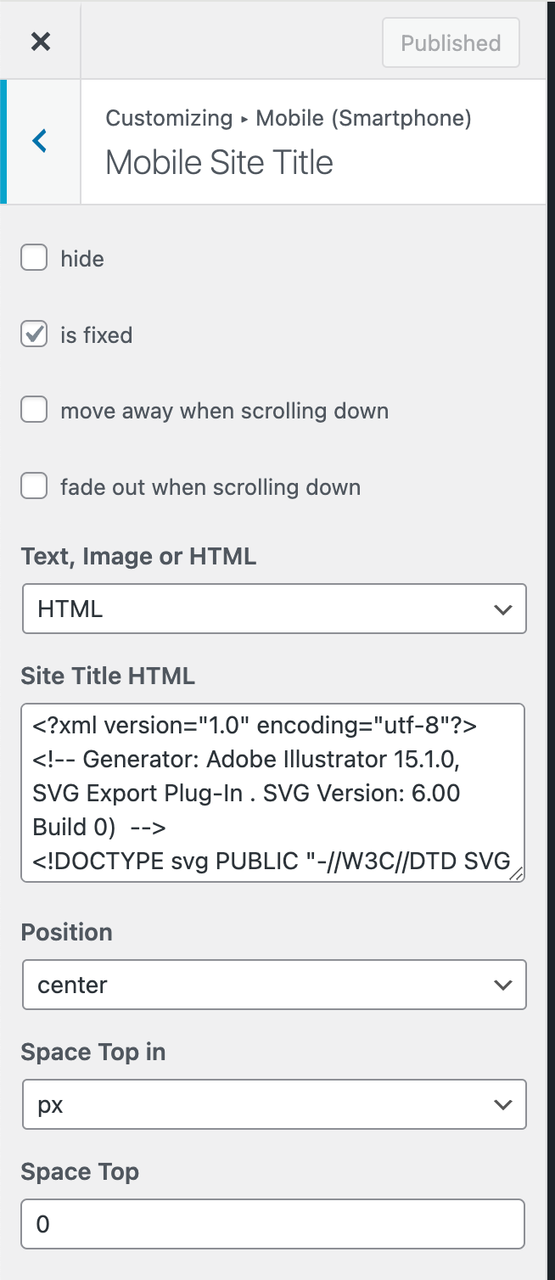
Task: Click the Text, Image or HTML label
Action: click(x=138, y=556)
